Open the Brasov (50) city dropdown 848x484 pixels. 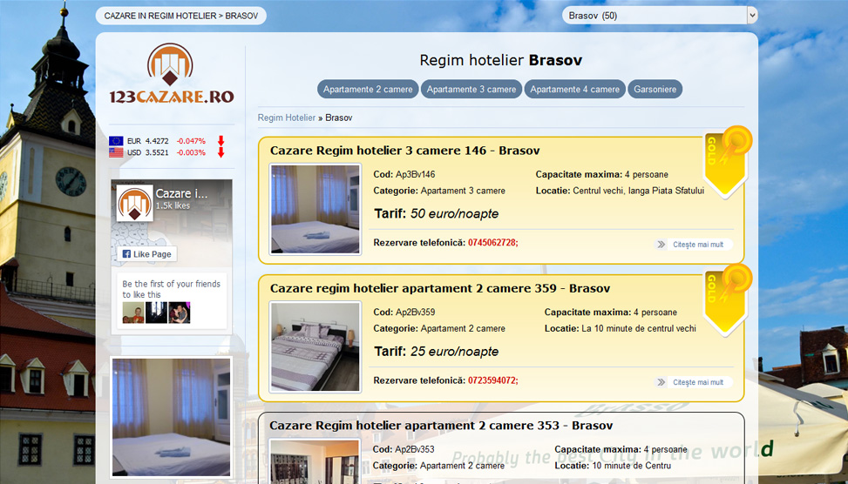660,16
